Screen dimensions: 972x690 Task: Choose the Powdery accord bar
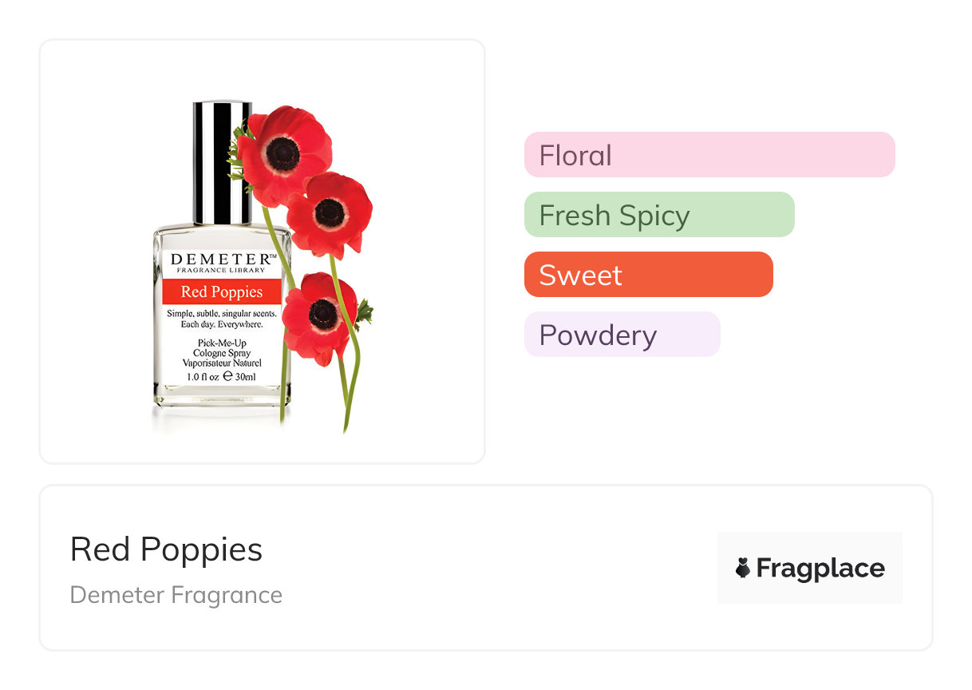(x=622, y=335)
